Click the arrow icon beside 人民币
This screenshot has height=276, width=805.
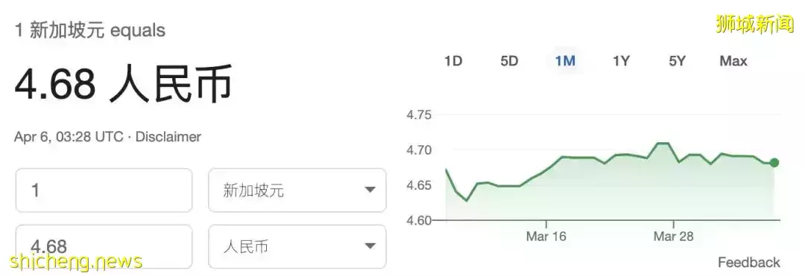[x=370, y=246]
